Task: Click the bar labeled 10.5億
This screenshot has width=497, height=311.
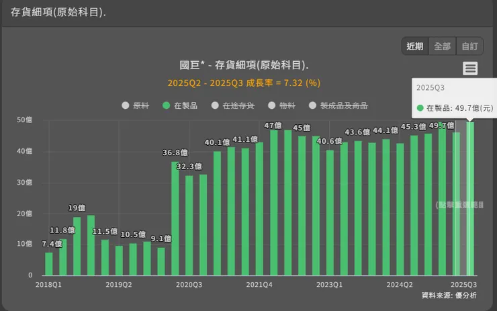Action: tap(133, 259)
